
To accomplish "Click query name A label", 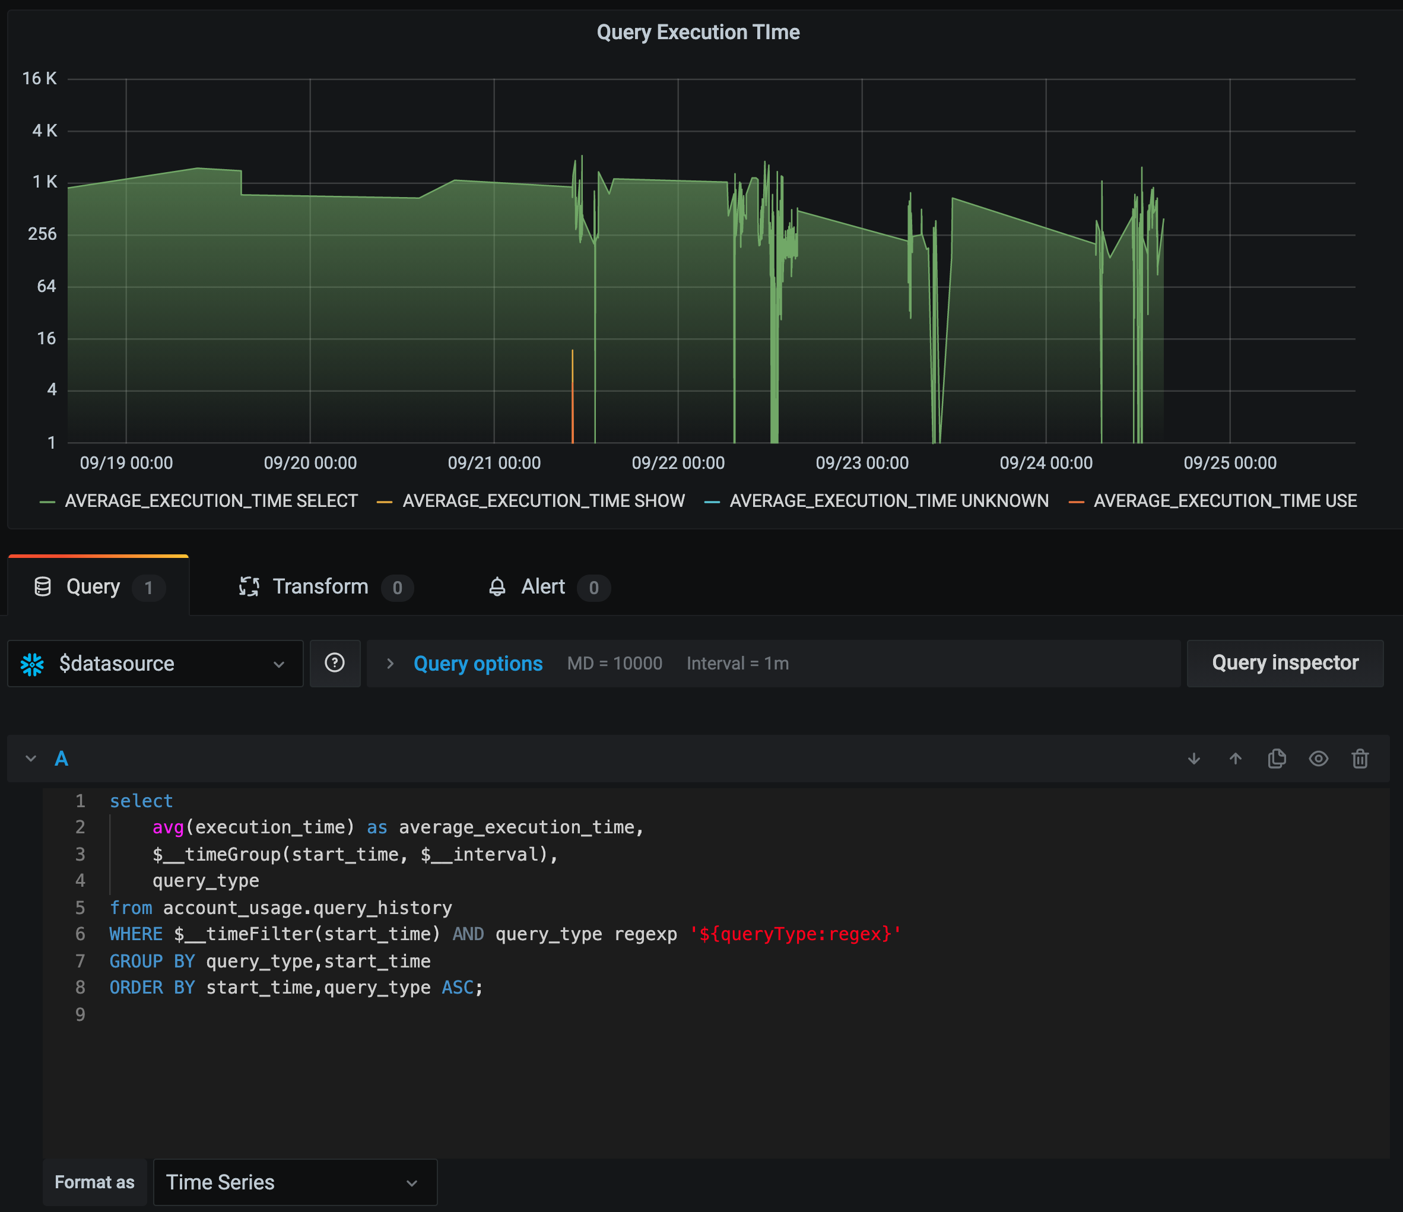I will click(x=62, y=759).
